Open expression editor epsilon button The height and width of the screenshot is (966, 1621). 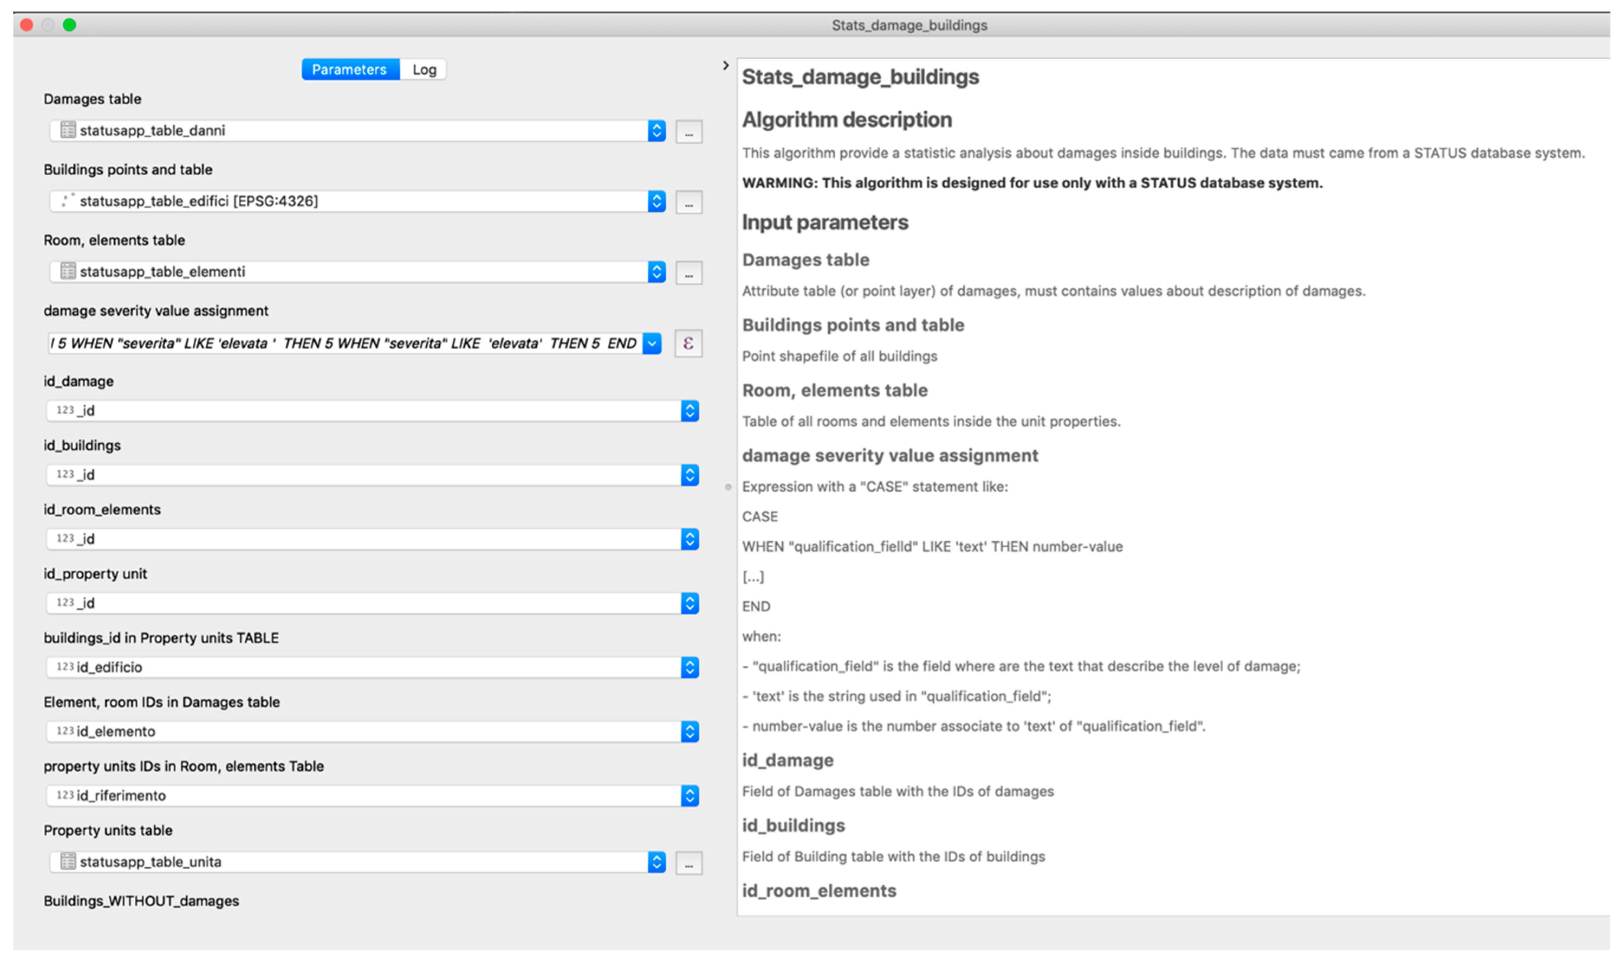point(688,343)
